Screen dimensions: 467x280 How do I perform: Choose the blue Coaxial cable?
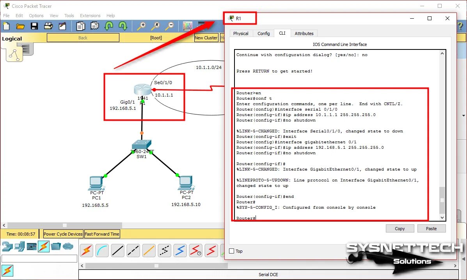coord(179,250)
